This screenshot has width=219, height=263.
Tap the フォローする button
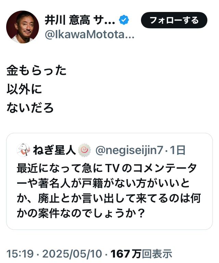(174, 20)
